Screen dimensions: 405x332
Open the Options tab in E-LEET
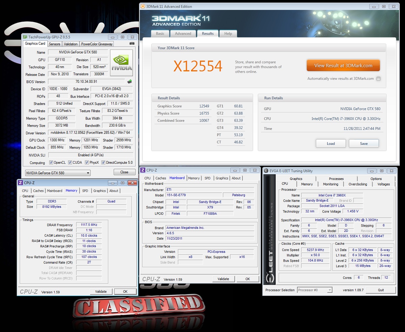click(376, 179)
